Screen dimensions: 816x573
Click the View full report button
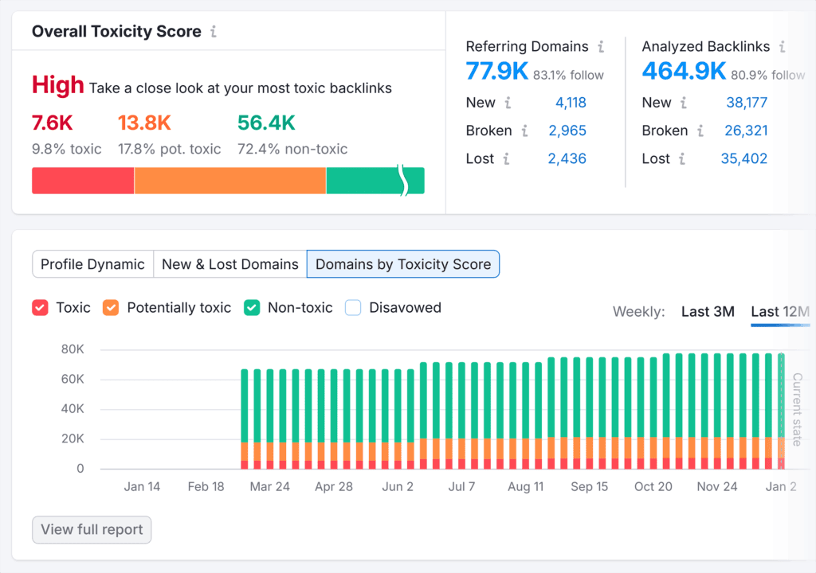(x=92, y=530)
